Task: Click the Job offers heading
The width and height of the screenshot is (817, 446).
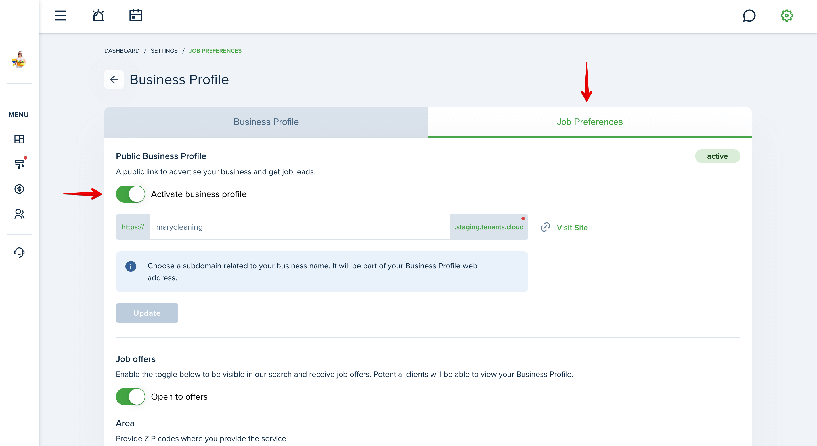Action: tap(135, 359)
